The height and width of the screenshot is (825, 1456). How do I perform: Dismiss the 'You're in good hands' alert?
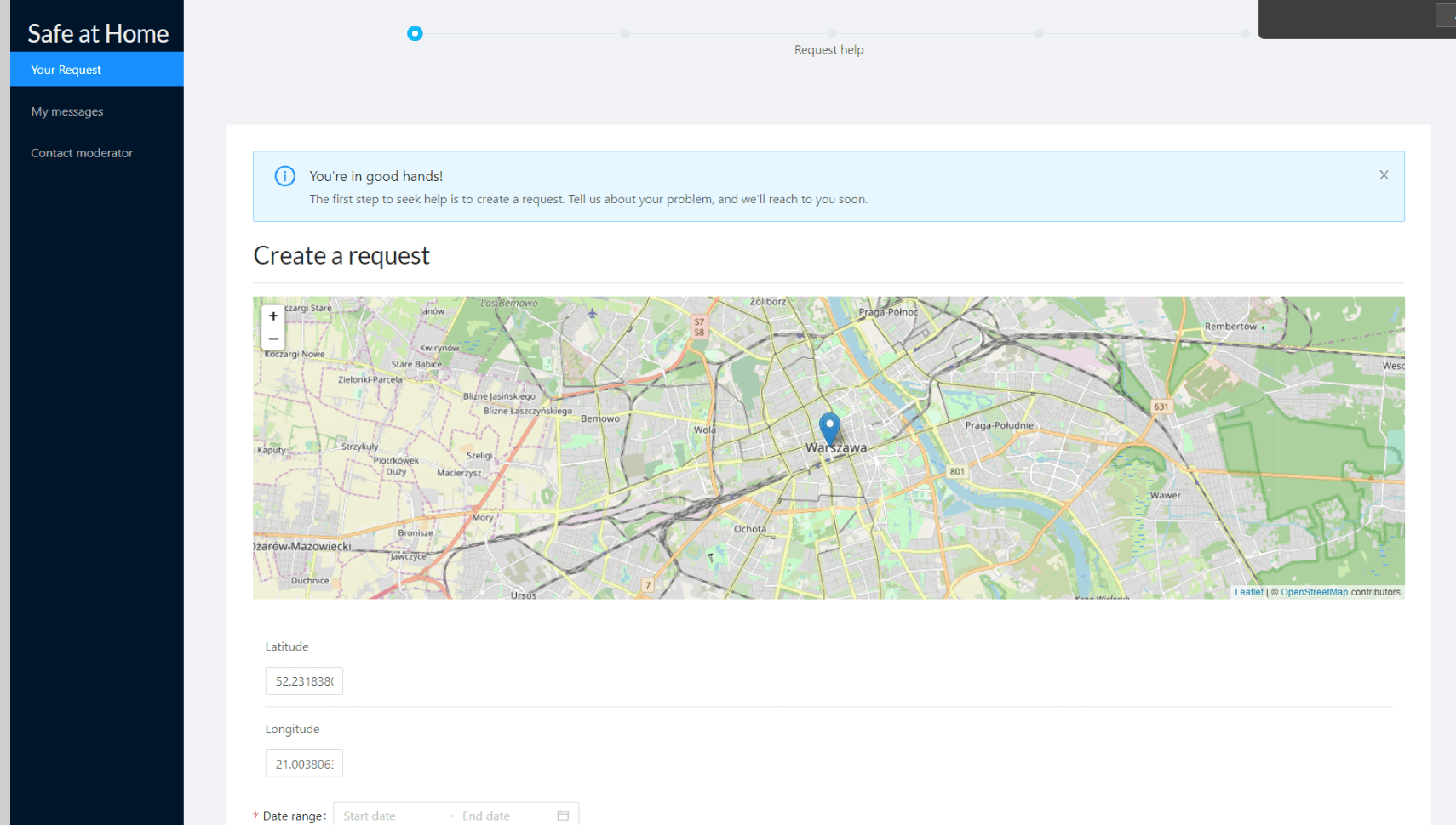pos(1384,175)
